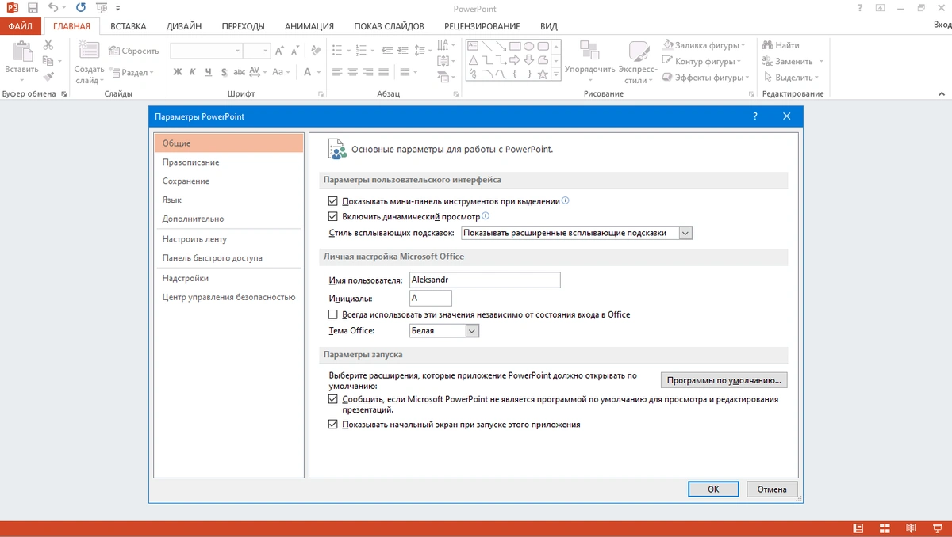Viewport: 952px width, 537px height.
Task: Click the Undo arrow icon
Action: pos(52,8)
